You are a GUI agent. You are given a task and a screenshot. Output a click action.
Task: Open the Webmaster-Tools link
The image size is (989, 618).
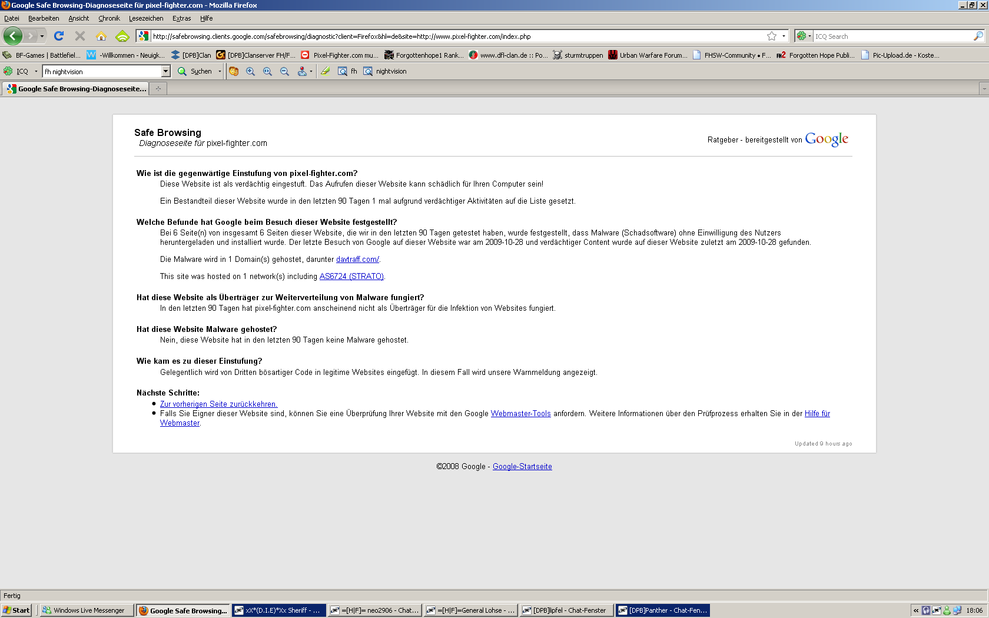tap(521, 413)
